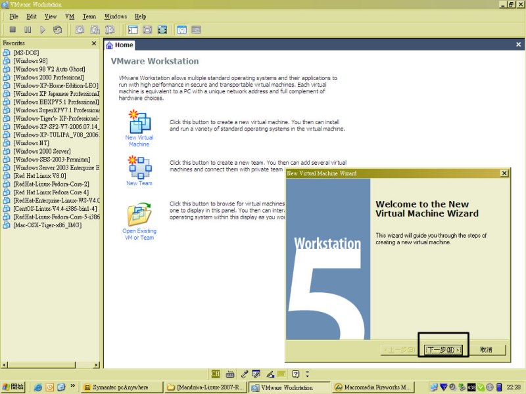Click the Console View toolbar icon
The image size is (526, 394).
(196, 30)
